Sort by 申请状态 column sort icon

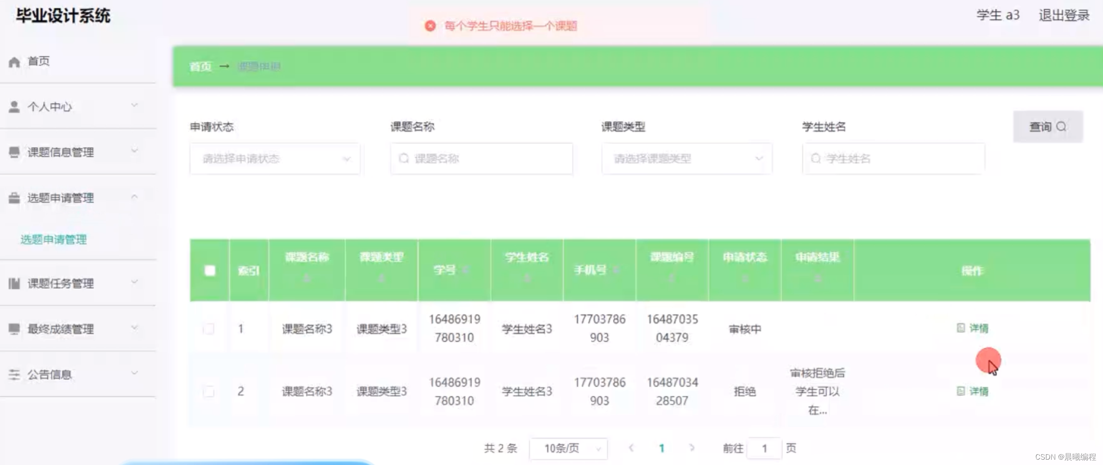coord(745,279)
